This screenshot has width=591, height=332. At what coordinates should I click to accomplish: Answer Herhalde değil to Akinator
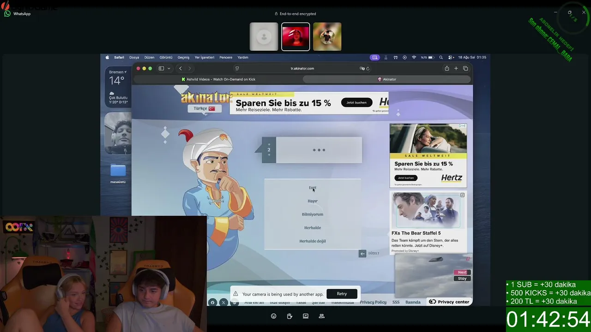pos(313,241)
